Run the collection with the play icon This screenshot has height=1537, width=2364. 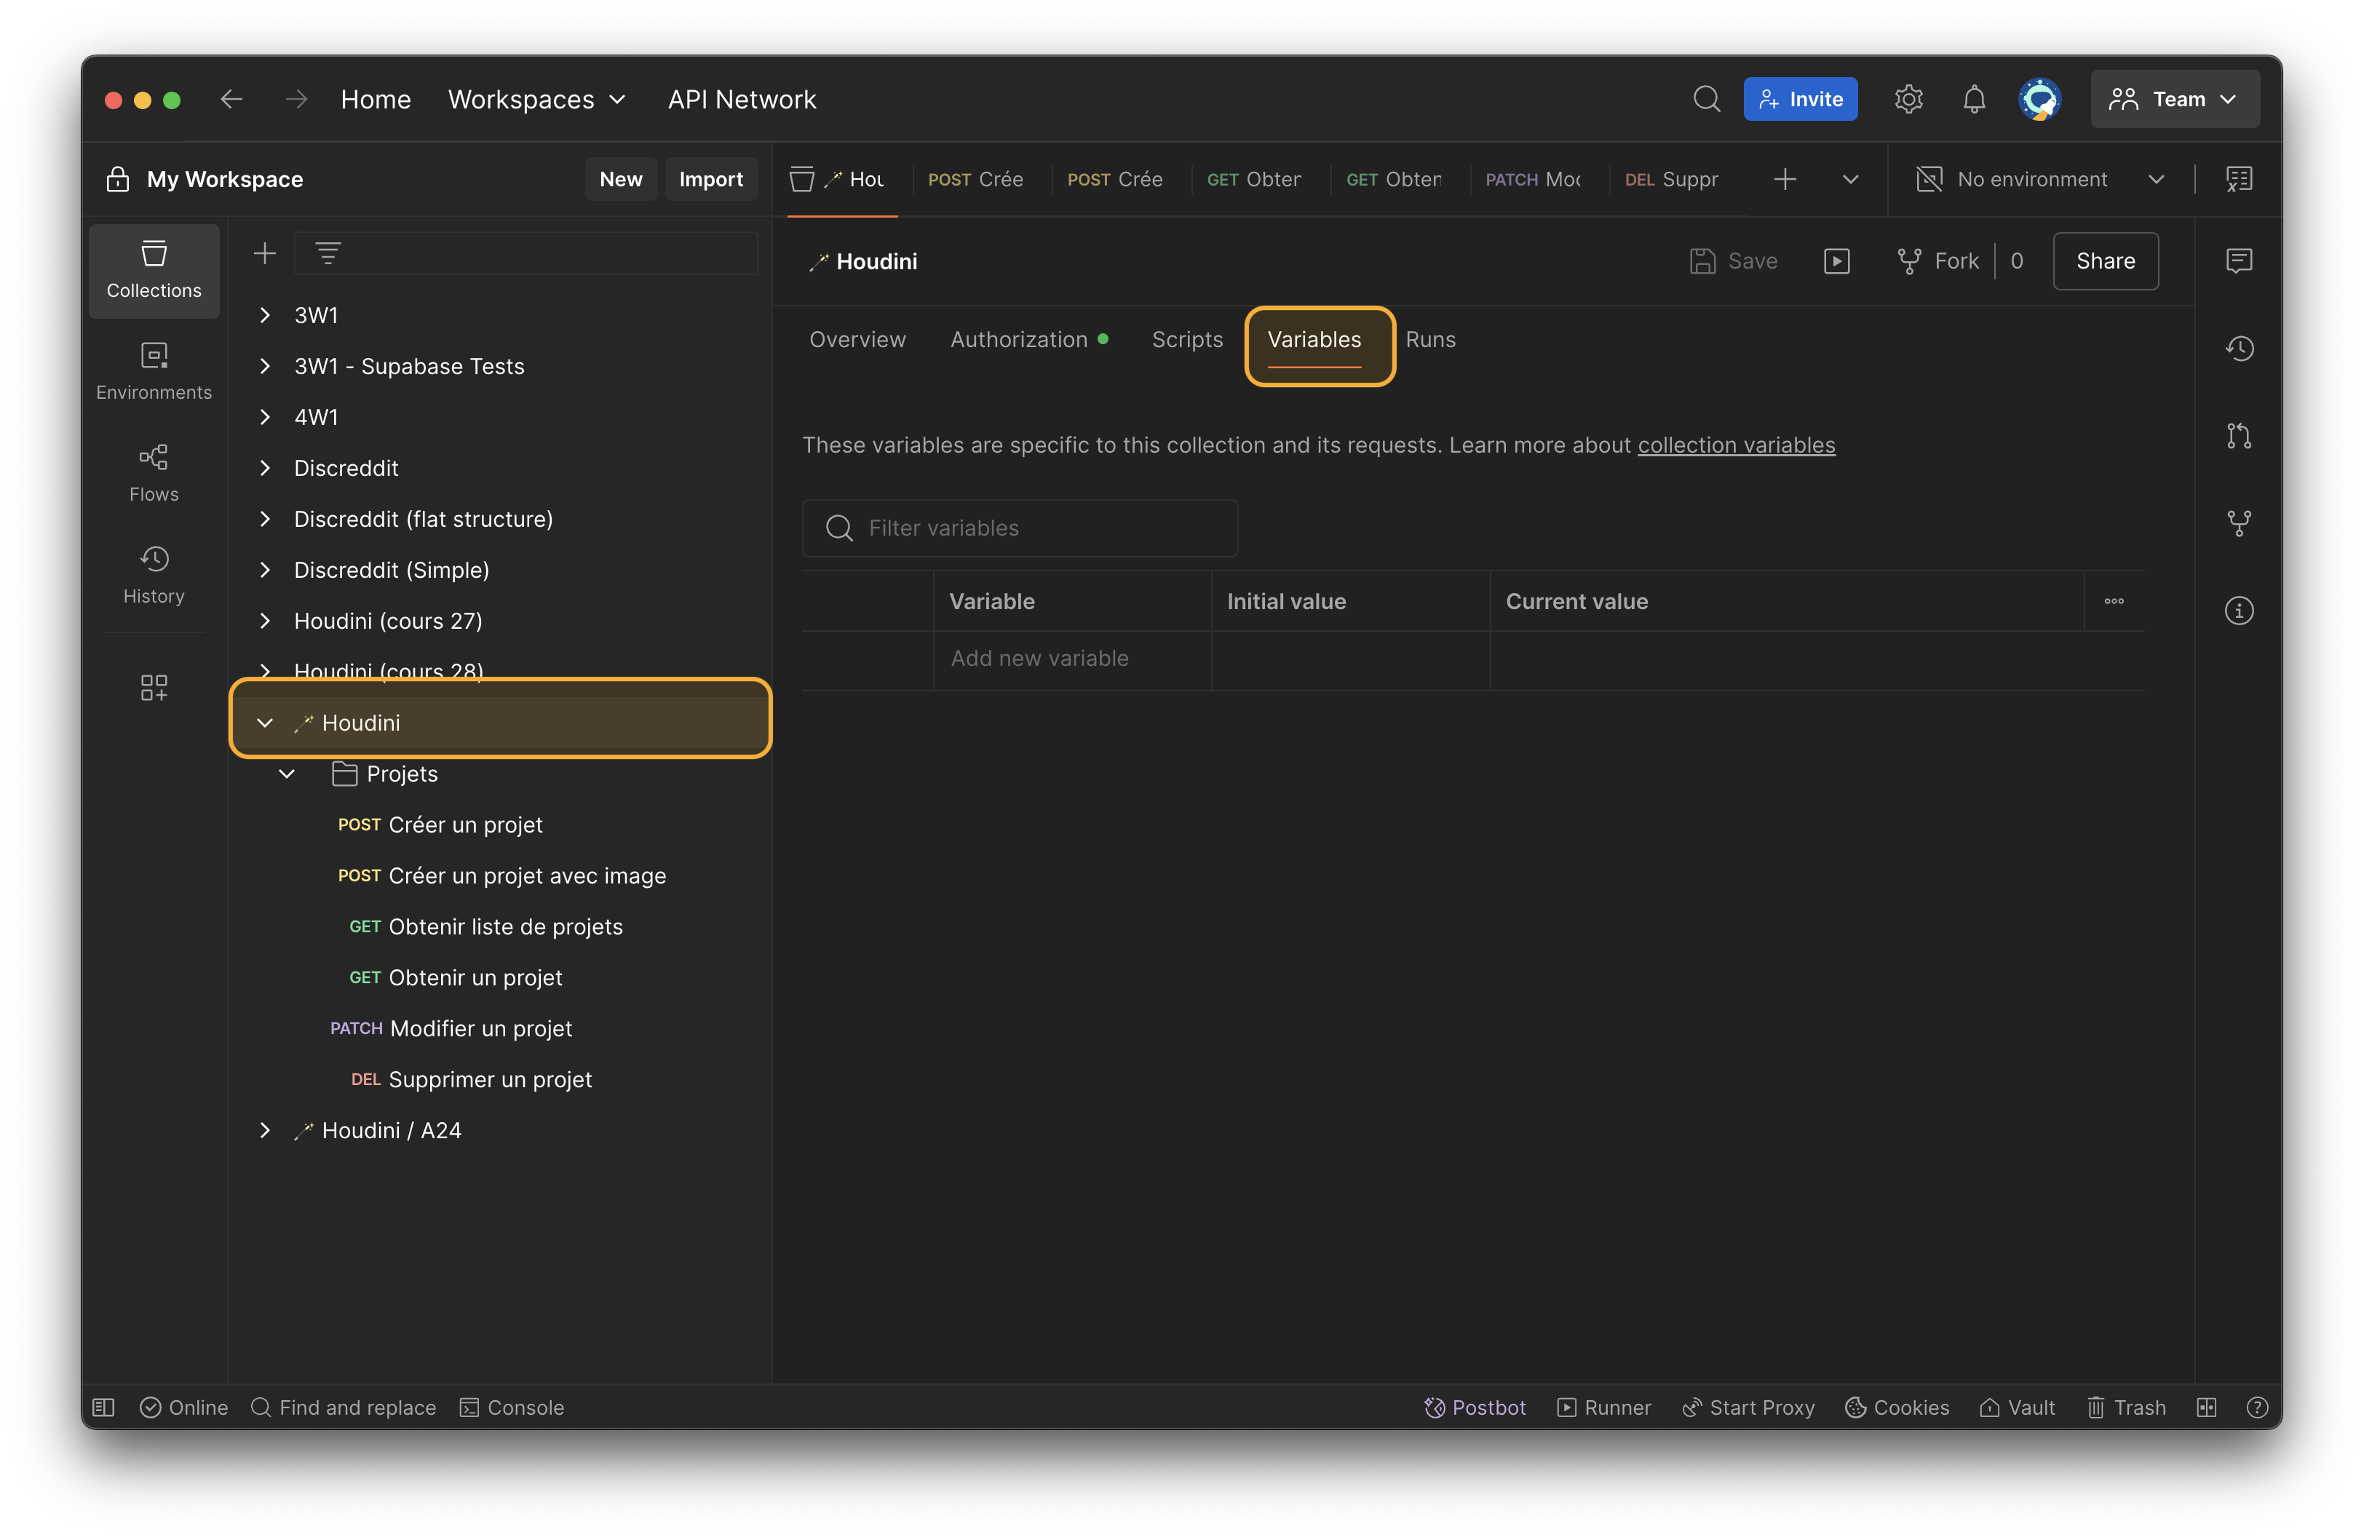pyautogui.click(x=1836, y=261)
